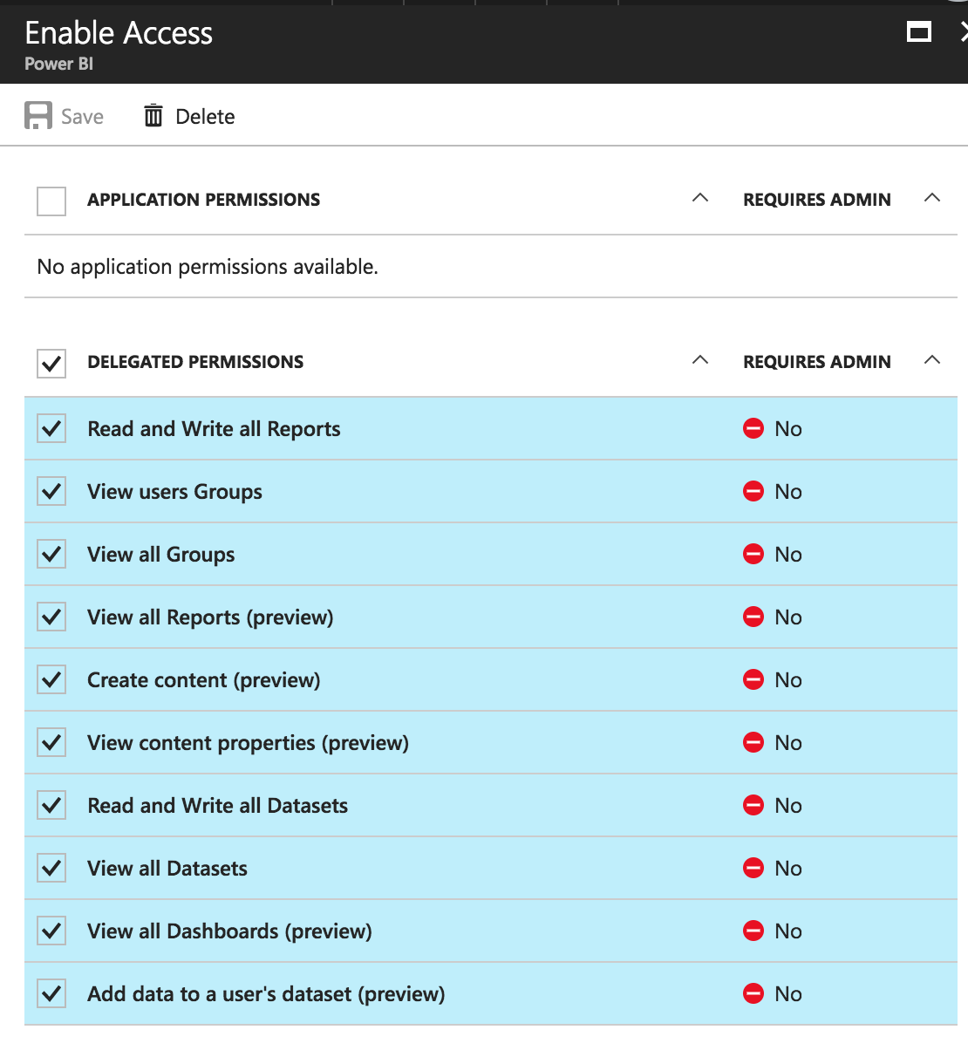Image resolution: width=968 pixels, height=1057 pixels.
Task: Click the APPLICATION PERMISSIONS column header
Action: point(204,200)
